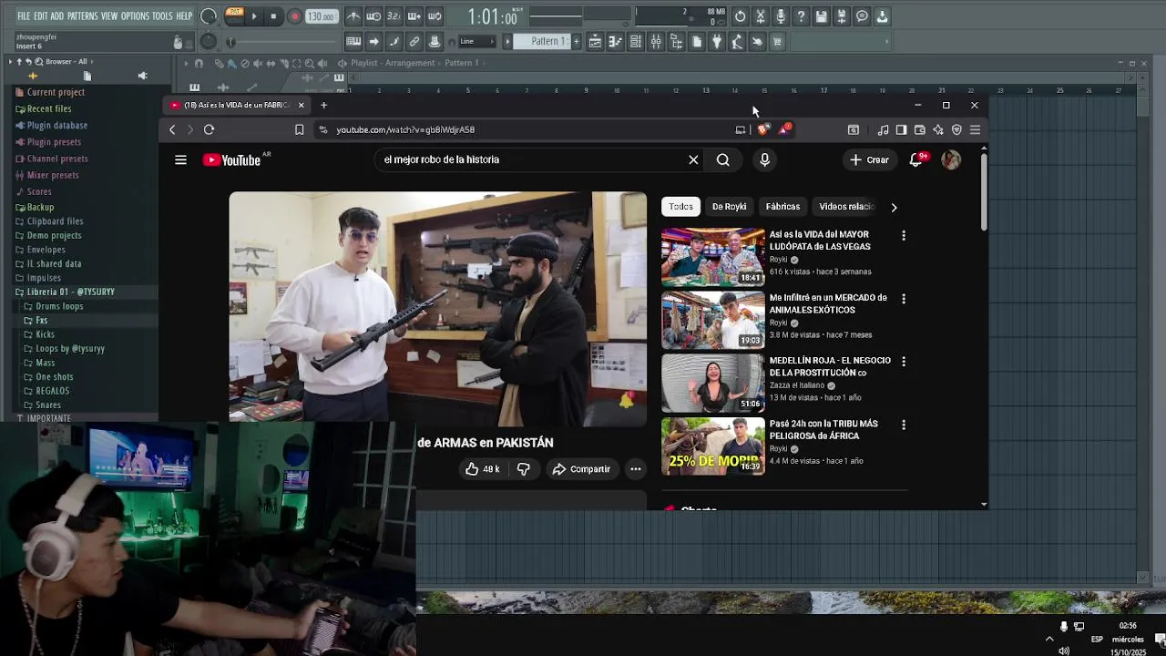Open the YouTube hamburger guide menu

tap(180, 159)
